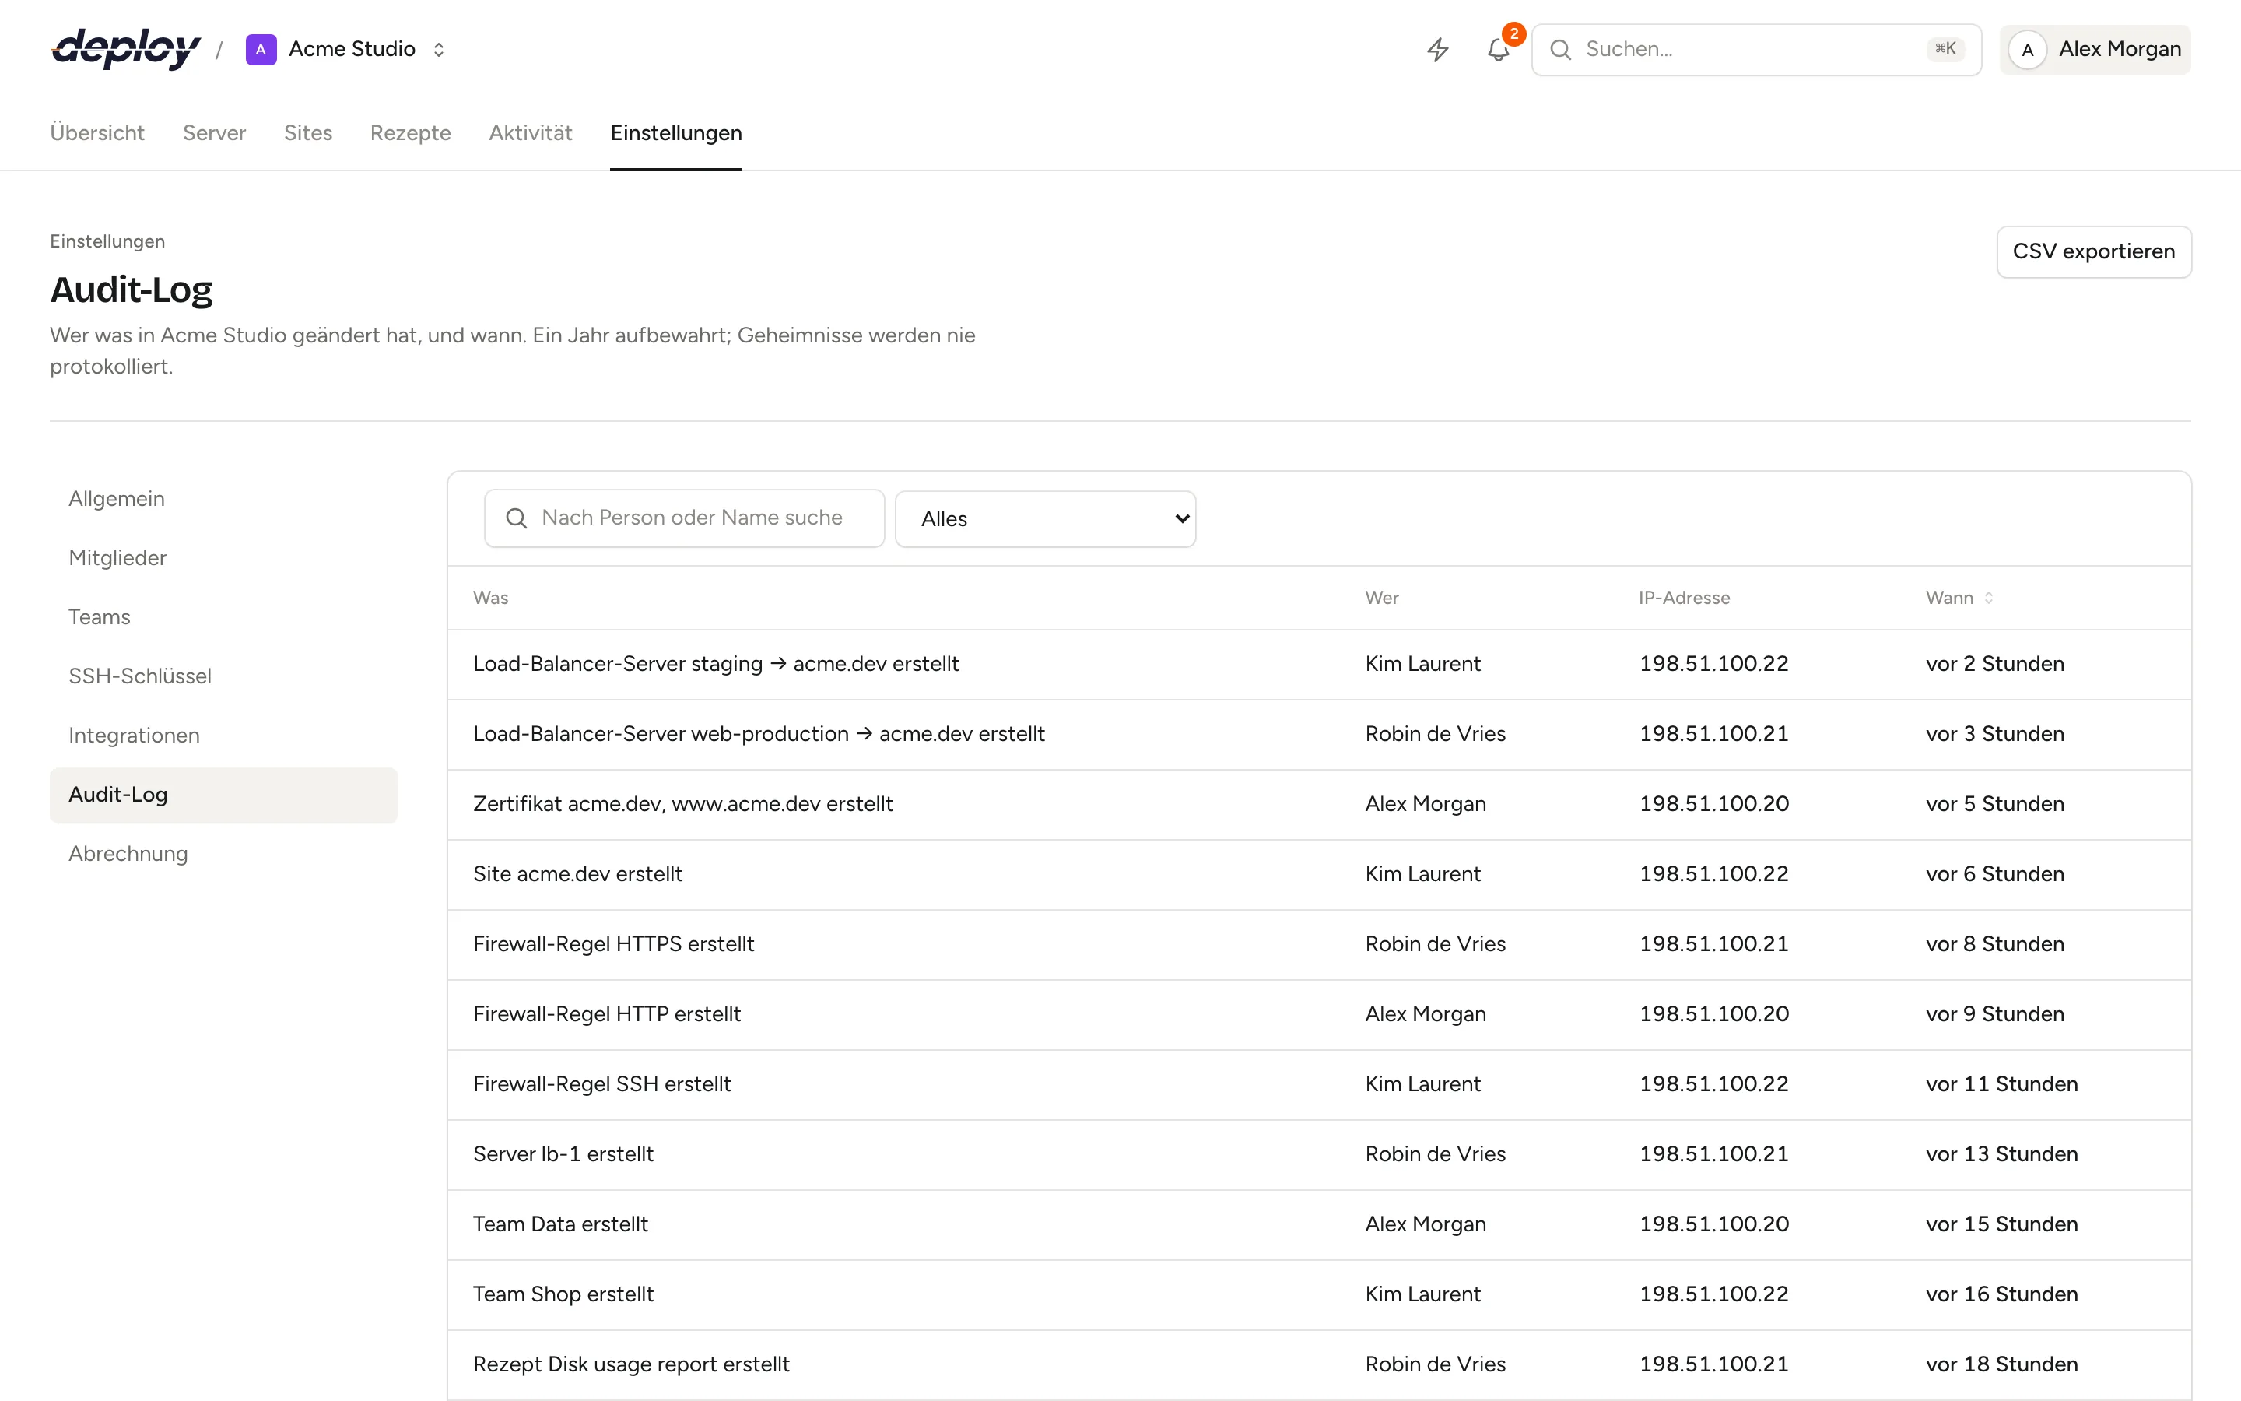
Task: Click the purple Acme Studio avatar icon
Action: click(261, 49)
